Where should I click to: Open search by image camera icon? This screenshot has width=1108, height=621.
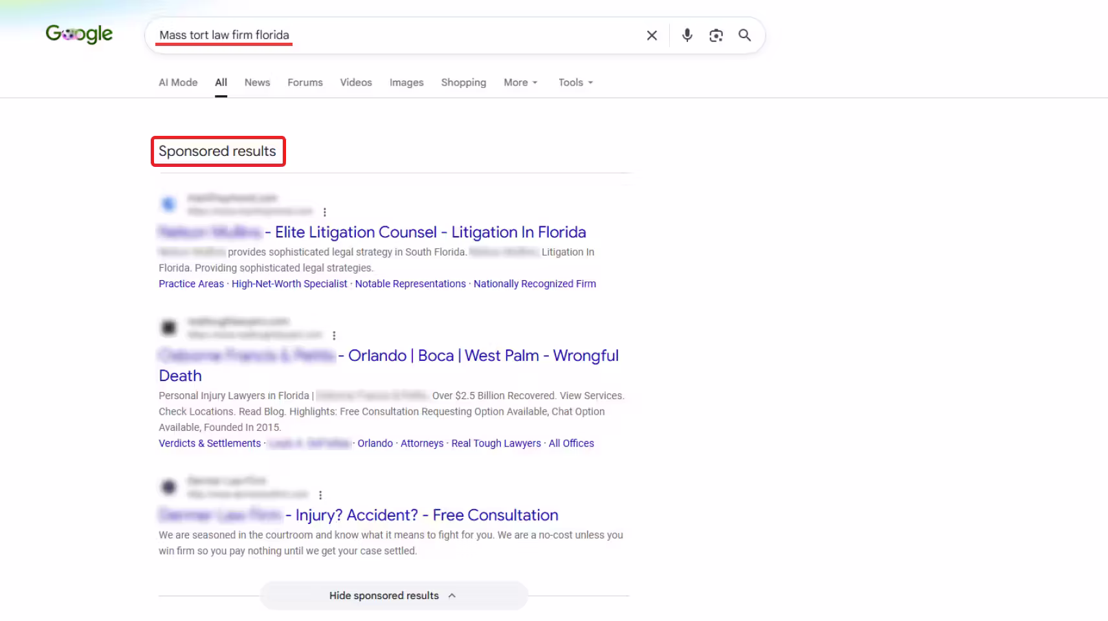pos(716,36)
